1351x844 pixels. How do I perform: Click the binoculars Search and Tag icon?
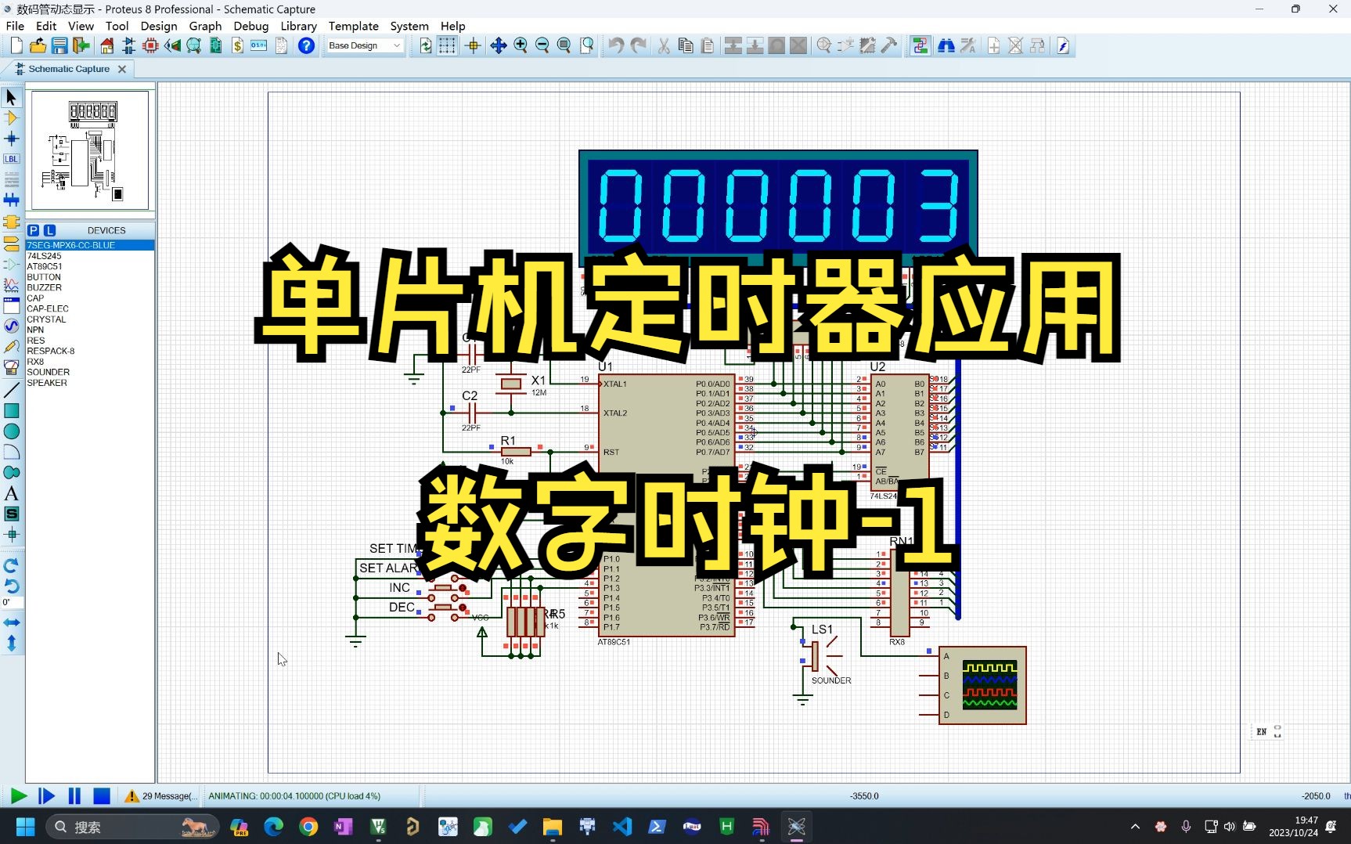click(946, 45)
